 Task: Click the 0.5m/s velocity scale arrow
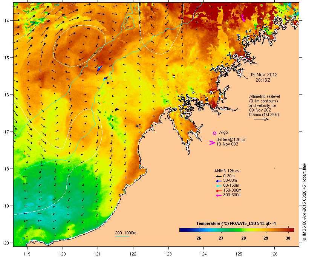[x=261, y=119]
